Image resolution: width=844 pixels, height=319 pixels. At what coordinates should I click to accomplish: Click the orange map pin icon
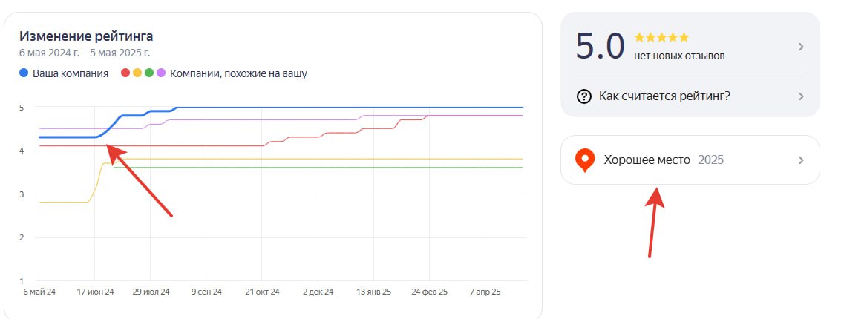(x=586, y=159)
